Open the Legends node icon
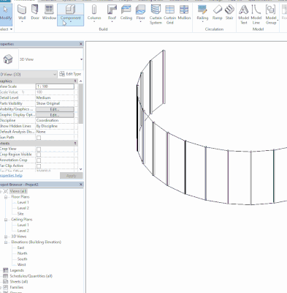 [5, 270]
